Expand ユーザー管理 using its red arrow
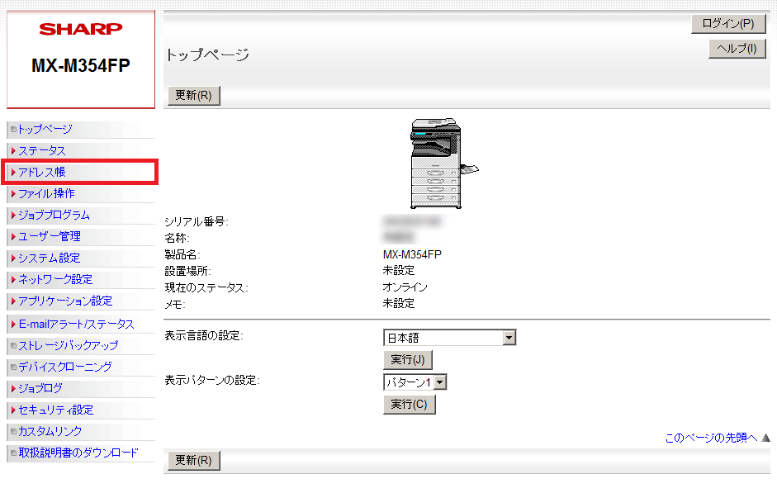The image size is (777, 493). [13, 236]
